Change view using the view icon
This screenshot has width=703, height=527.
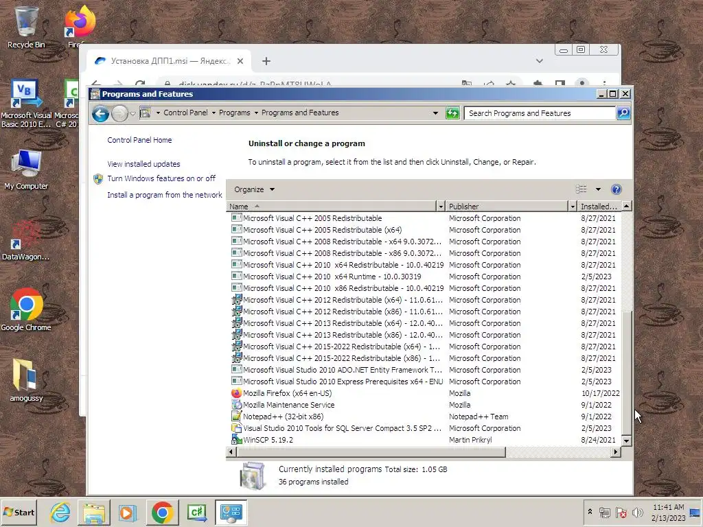[x=581, y=189]
